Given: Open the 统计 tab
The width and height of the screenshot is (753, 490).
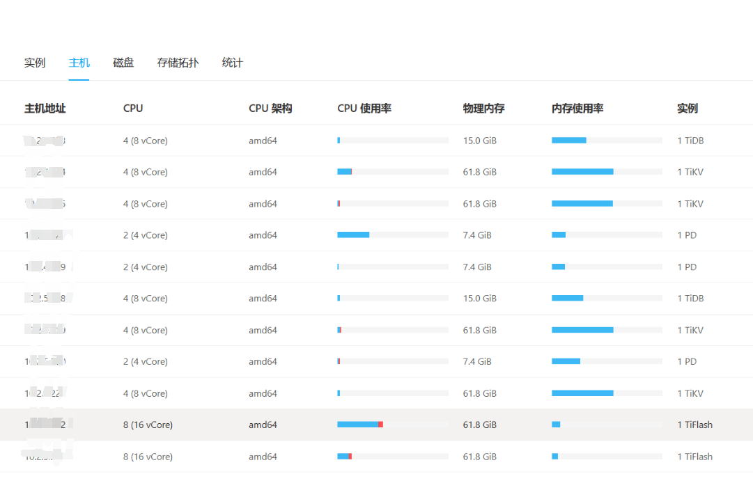Looking at the screenshot, I should tap(232, 63).
